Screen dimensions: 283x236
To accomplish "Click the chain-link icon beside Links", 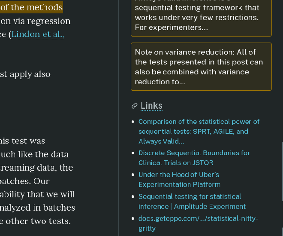I will click(134, 106).
